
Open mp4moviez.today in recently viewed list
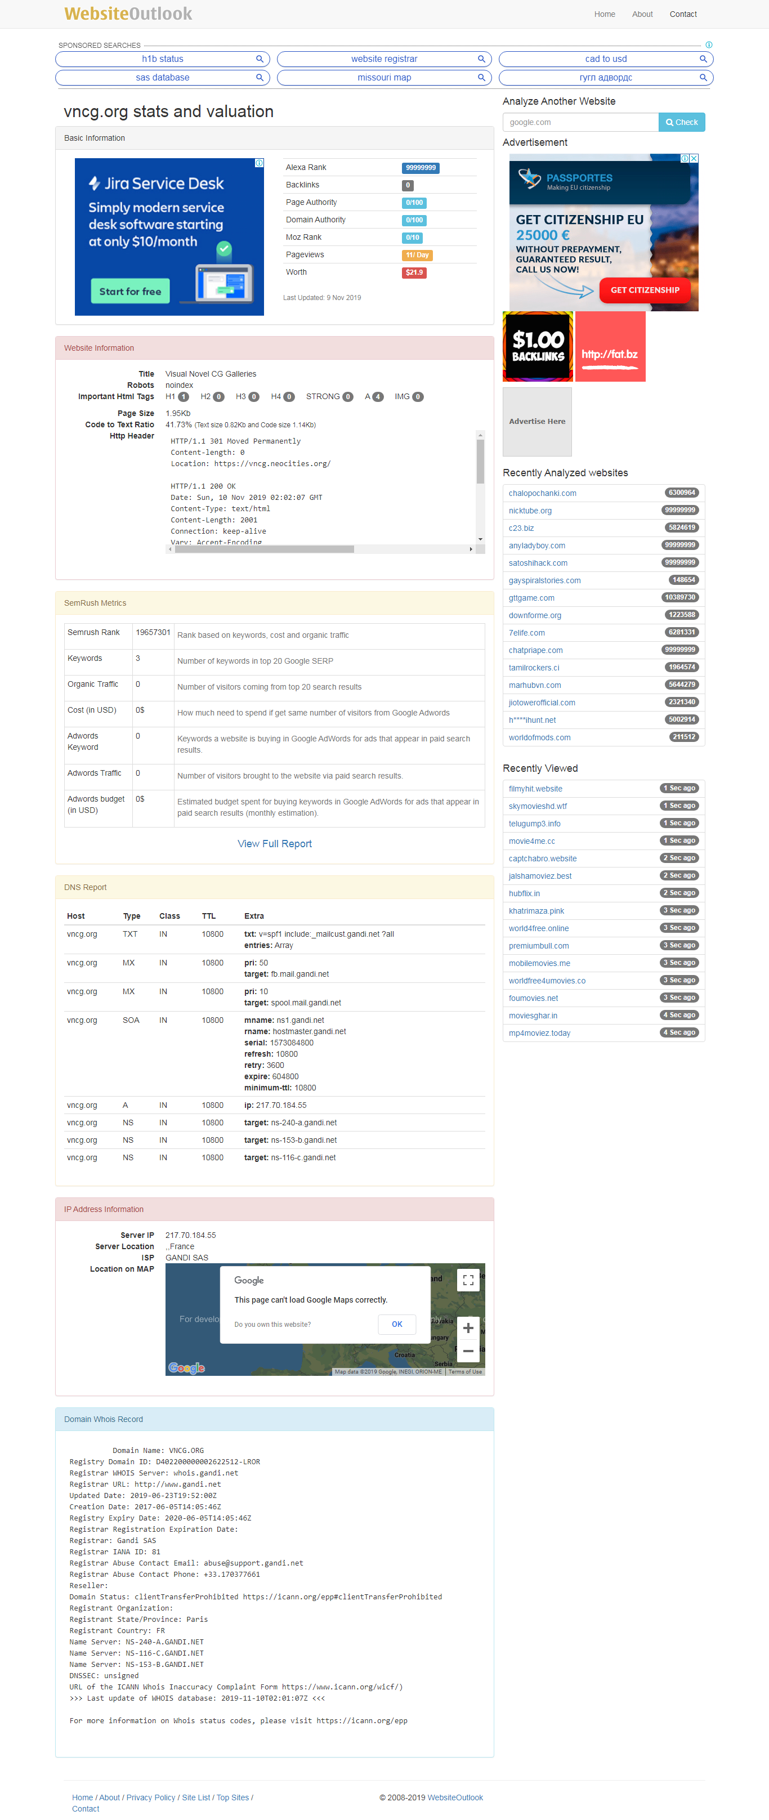(539, 1033)
